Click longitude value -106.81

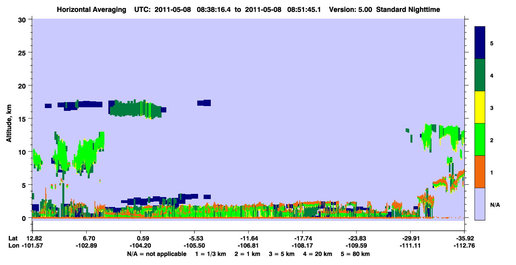248,246
